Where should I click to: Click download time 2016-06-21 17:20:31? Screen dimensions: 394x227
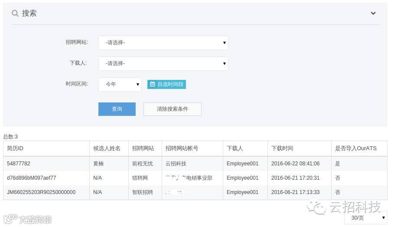pyautogui.click(x=295, y=178)
